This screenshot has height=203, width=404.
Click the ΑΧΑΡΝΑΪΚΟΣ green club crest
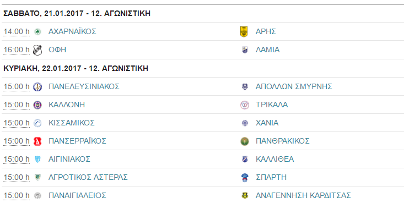coord(37,32)
